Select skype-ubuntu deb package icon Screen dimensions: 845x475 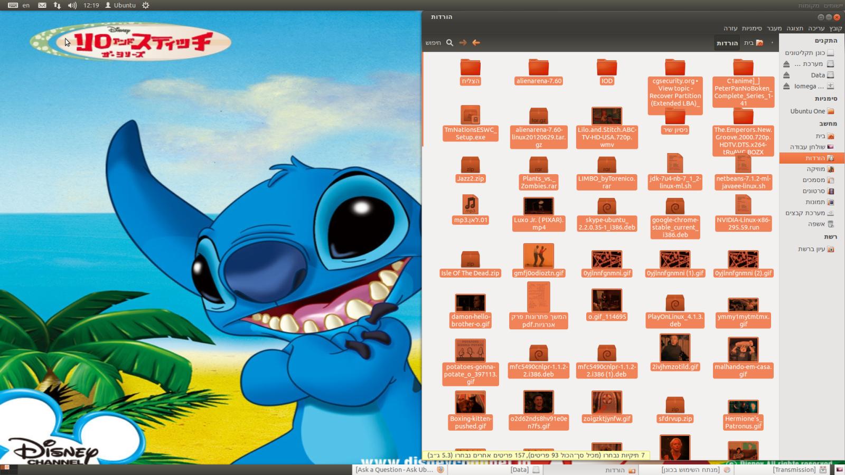click(607, 206)
